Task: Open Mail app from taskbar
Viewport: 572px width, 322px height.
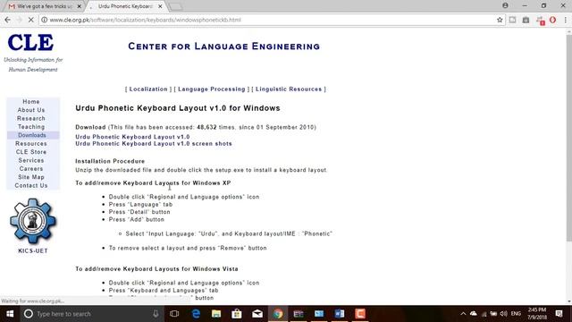Action: pos(257,314)
